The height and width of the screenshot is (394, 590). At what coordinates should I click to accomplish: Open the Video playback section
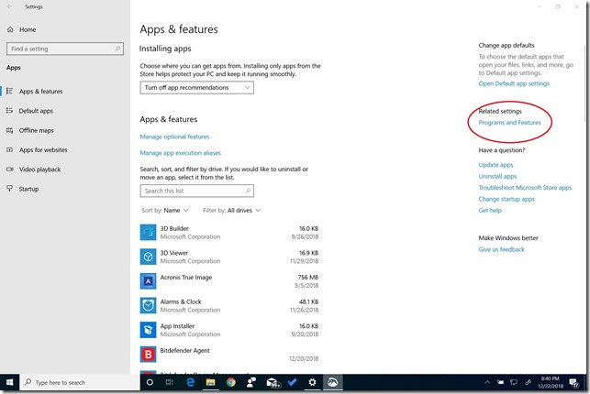pos(39,169)
